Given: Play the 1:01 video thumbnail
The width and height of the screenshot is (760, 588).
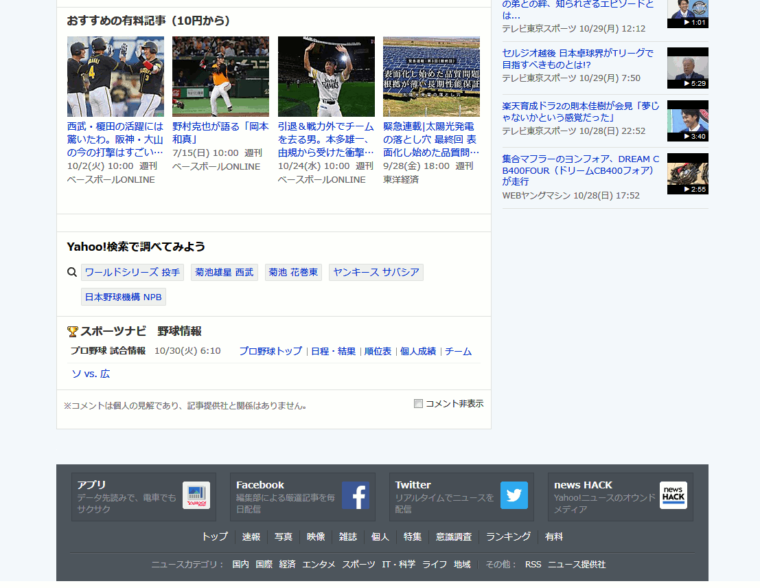Looking at the screenshot, I should (688, 14).
